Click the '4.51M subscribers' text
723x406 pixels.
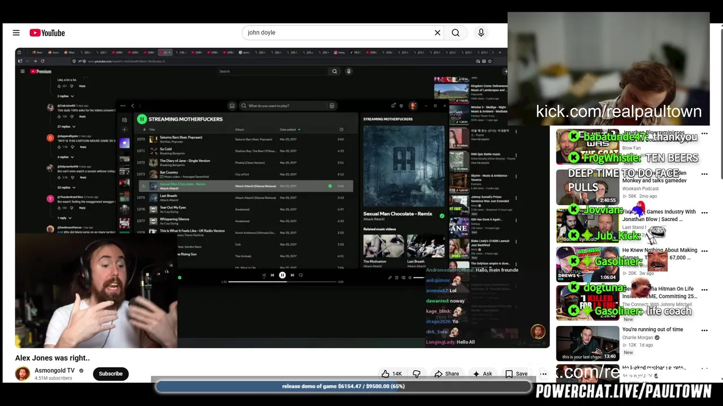(53, 378)
